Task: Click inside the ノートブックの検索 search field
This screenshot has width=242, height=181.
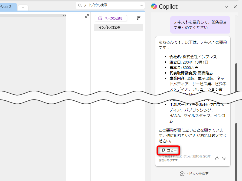Action: (x=108, y=5)
